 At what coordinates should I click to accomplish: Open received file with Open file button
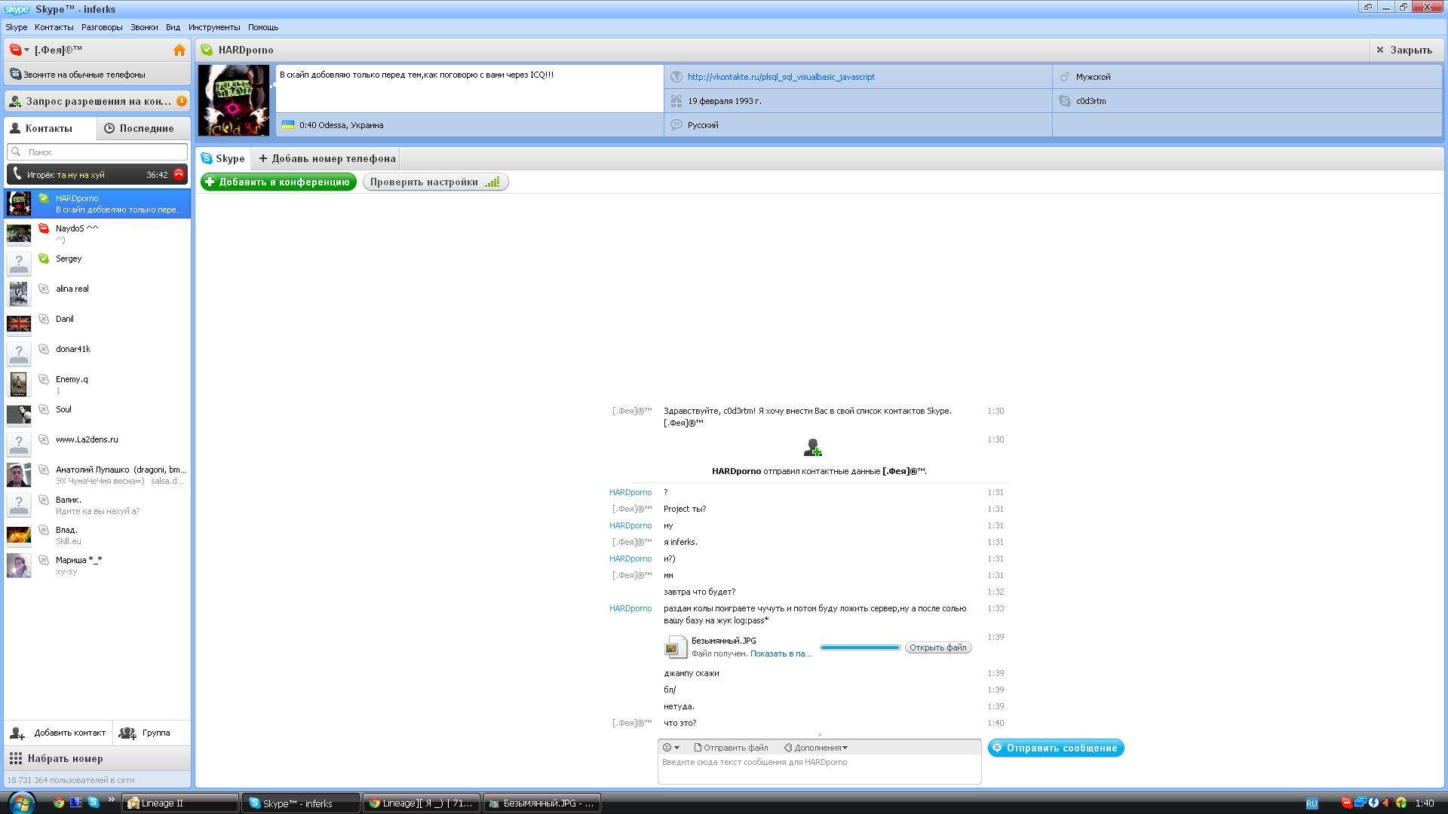tap(937, 647)
